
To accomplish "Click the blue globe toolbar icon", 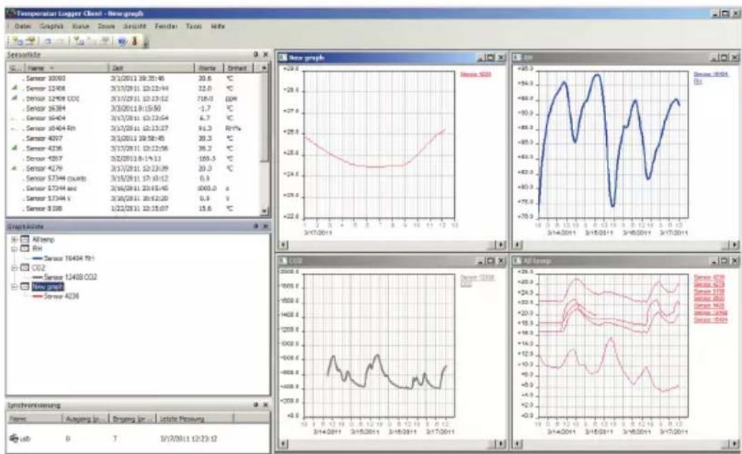I will pyautogui.click(x=122, y=41).
